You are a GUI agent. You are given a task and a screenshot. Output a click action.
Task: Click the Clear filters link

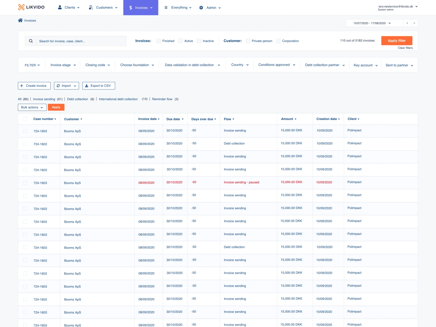point(405,48)
